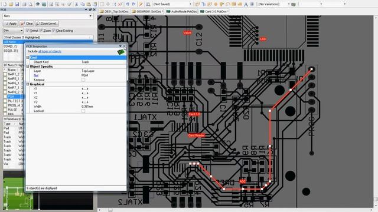Open the Nets dropdown in PCB panel

click(90, 16)
